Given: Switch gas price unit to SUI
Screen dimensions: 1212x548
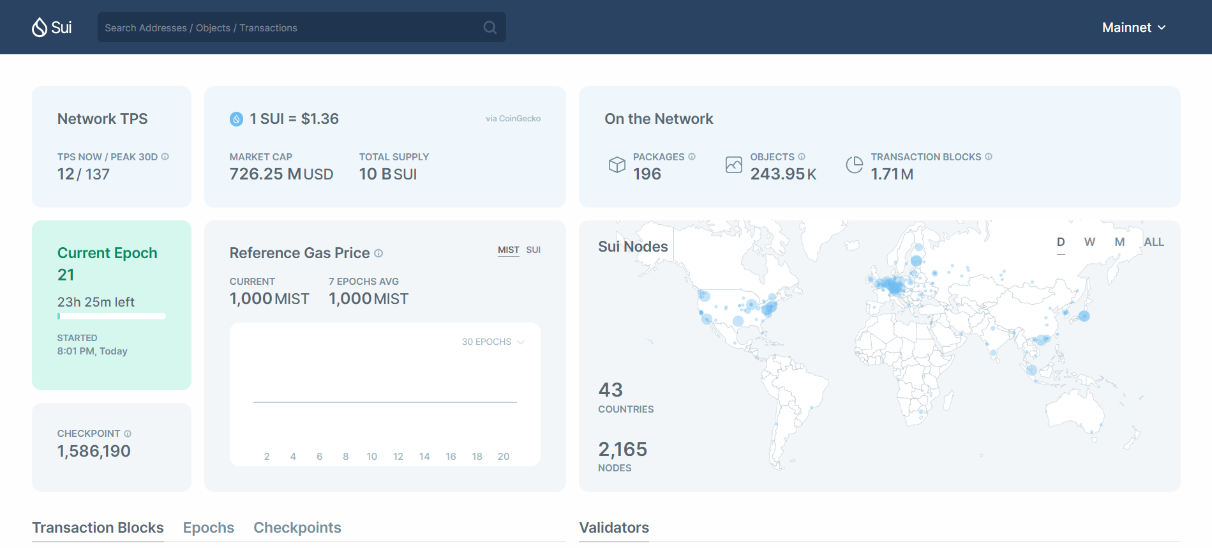Looking at the screenshot, I should 534,250.
